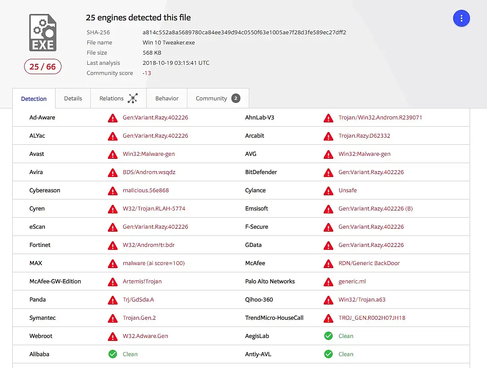
Task: Select the Detection tab
Action: (34, 99)
